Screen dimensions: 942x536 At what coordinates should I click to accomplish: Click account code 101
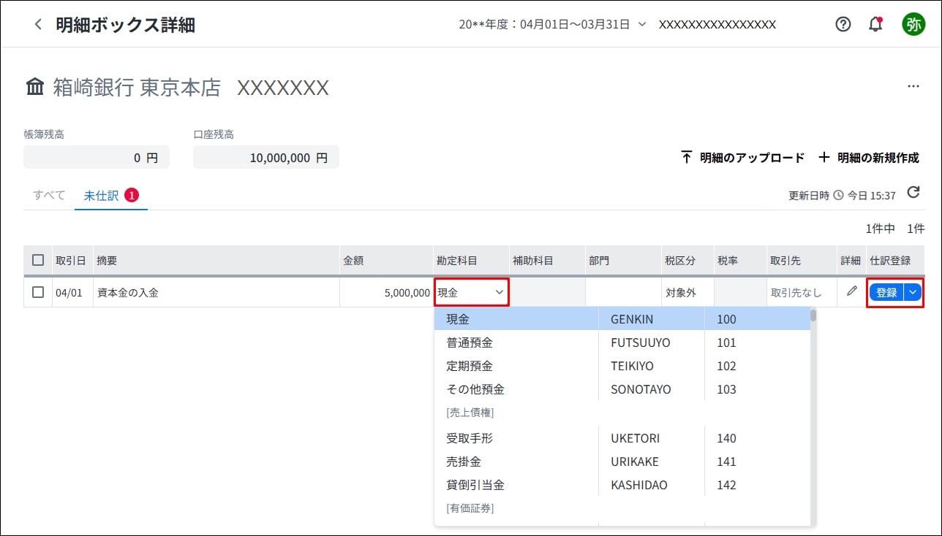click(726, 342)
